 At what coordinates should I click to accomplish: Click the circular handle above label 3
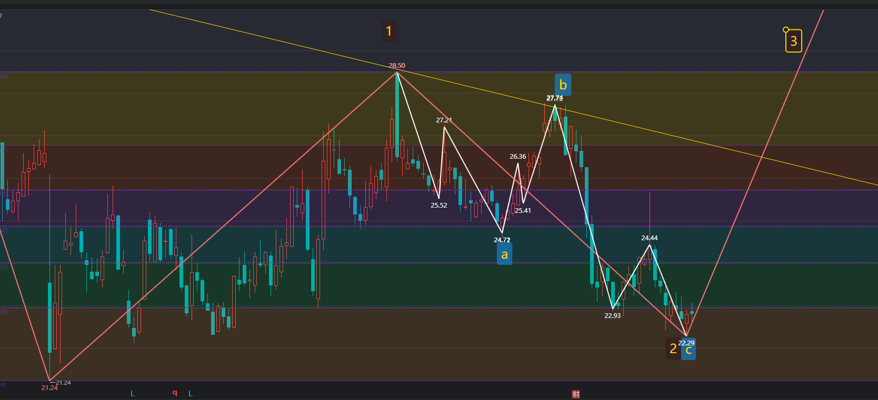coord(786,30)
